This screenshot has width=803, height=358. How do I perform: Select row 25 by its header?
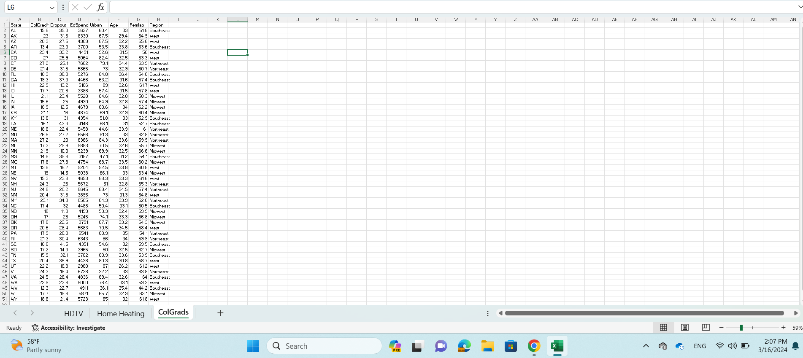[x=5, y=156]
